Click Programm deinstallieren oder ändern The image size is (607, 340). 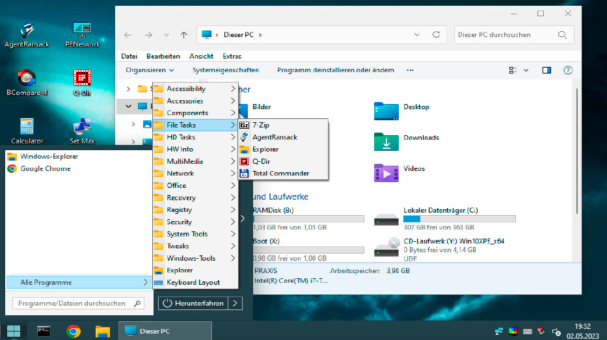[x=335, y=70]
